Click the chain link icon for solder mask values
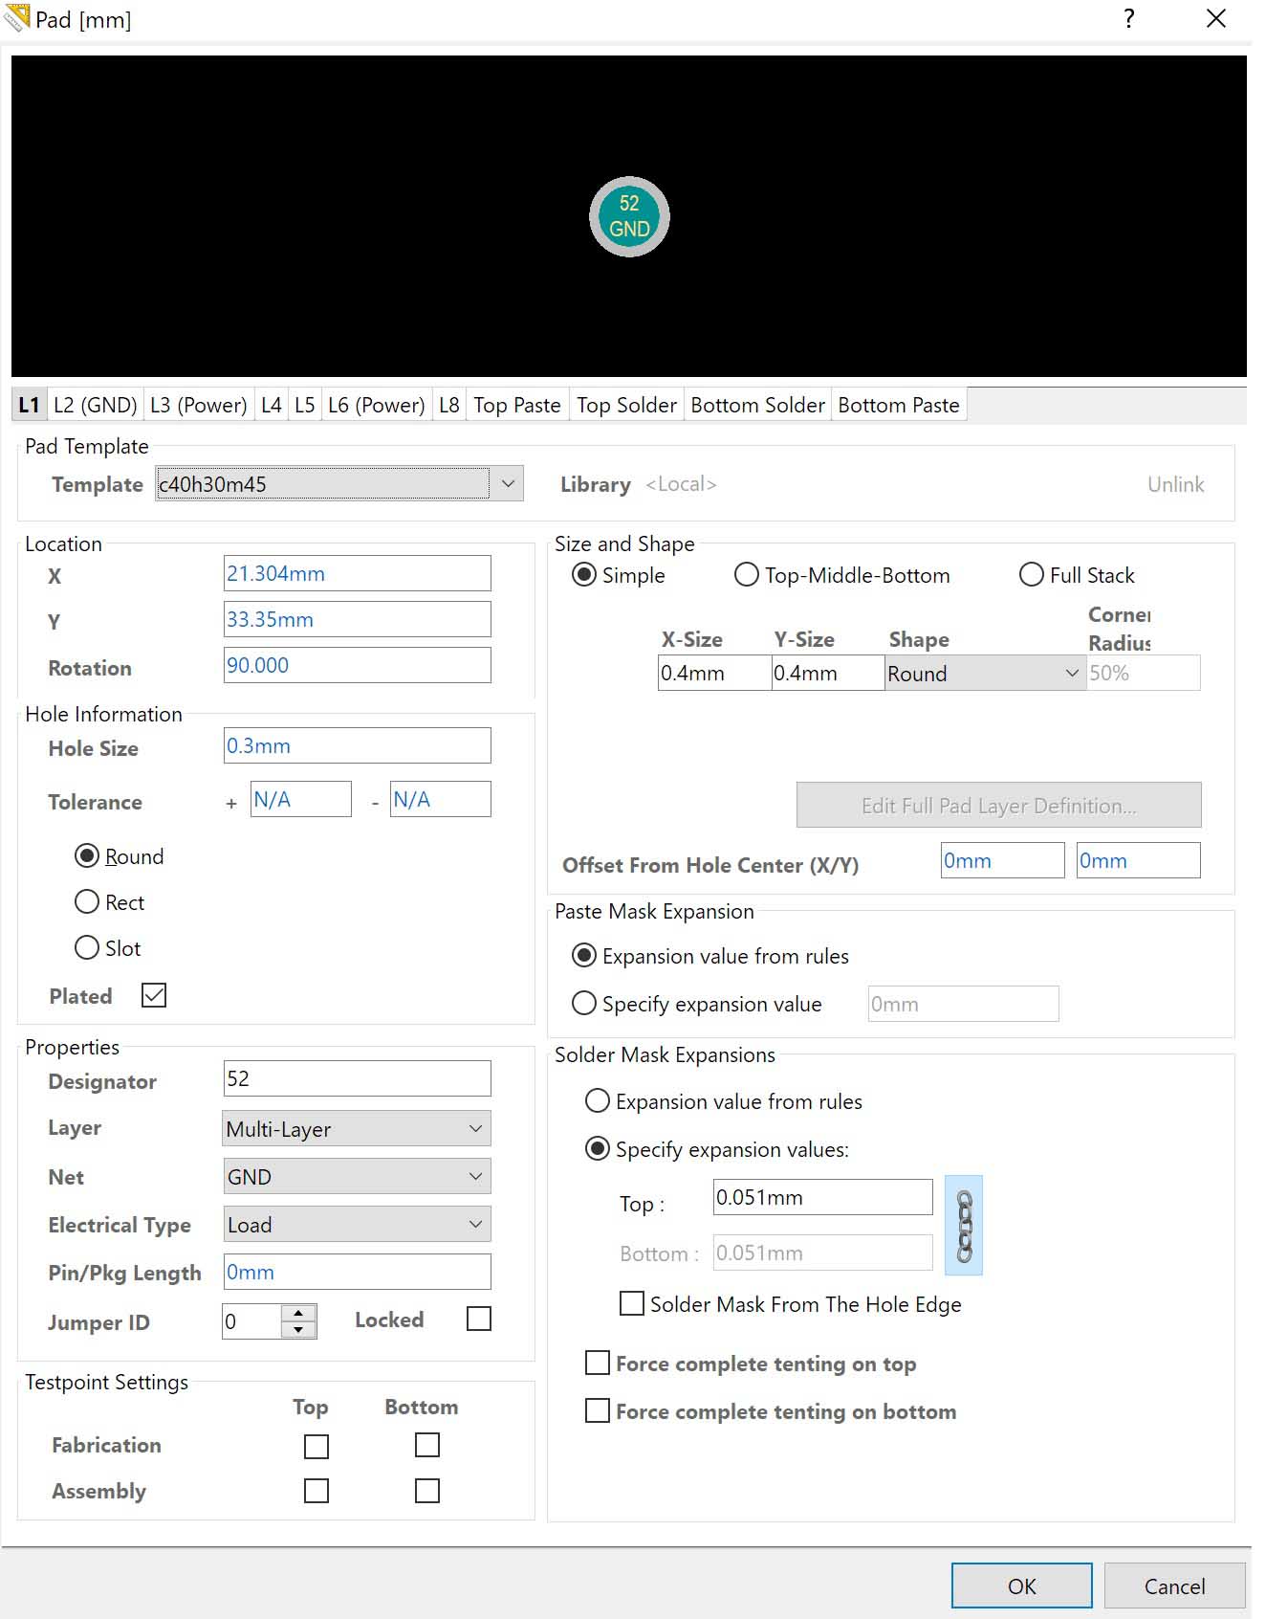This screenshot has width=1266, height=1619. 963,1226
